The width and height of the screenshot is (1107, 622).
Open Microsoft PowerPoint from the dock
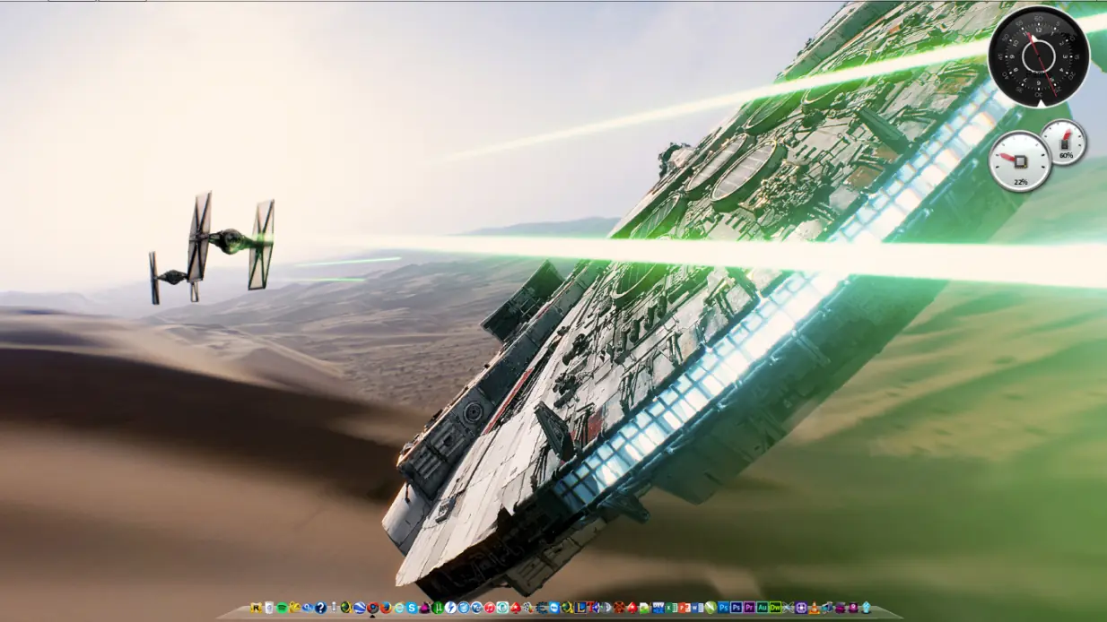point(684,608)
